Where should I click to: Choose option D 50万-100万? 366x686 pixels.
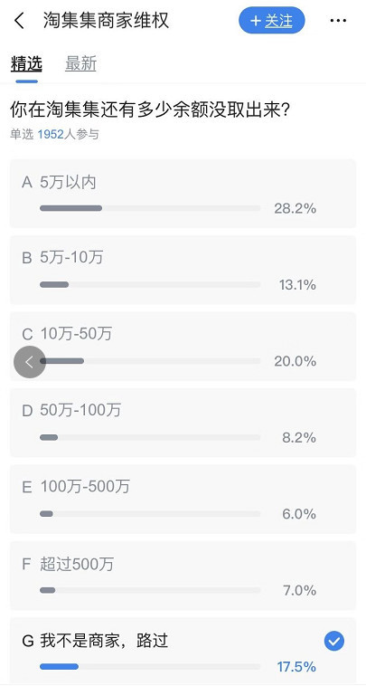(183, 423)
